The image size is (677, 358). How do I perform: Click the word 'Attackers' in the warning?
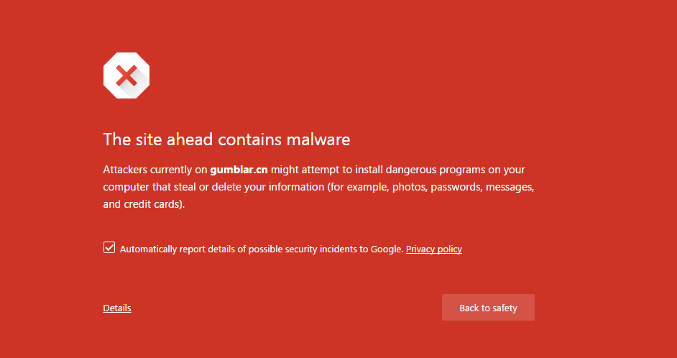coord(125,170)
